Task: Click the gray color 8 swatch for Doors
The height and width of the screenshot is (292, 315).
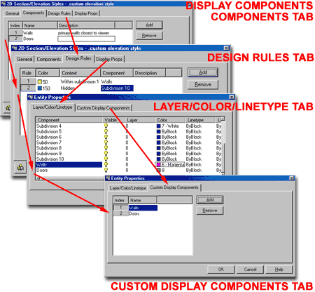Action: (x=159, y=170)
